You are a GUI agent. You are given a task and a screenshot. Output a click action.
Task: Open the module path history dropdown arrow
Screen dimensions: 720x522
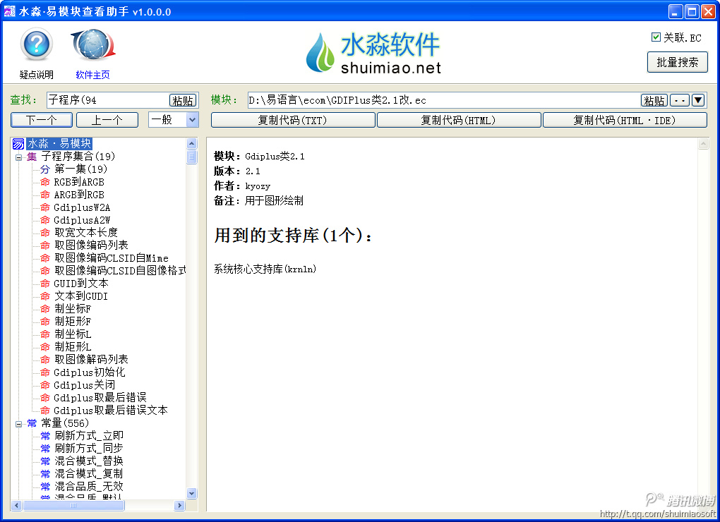pos(698,100)
